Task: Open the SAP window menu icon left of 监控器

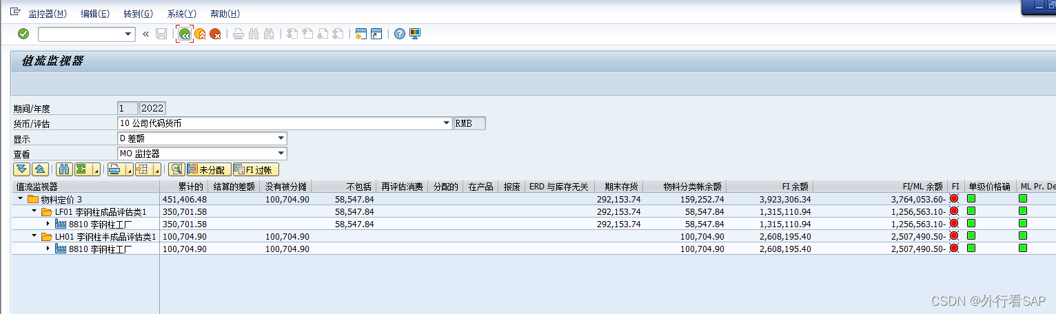Action: pos(15,13)
